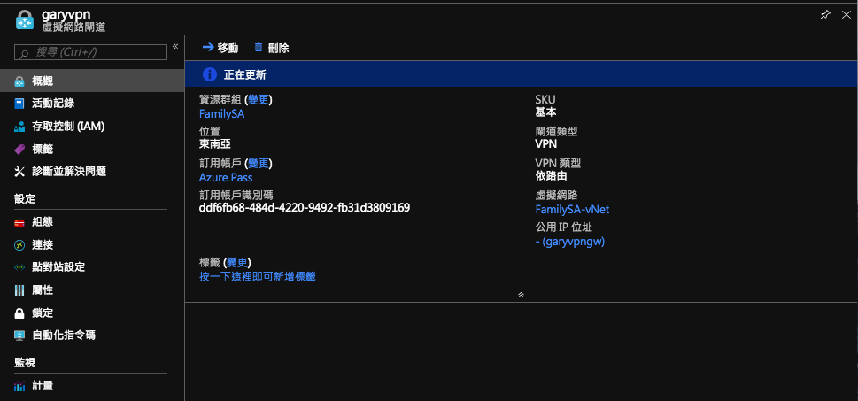
Task: Click the 計量 chart icon
Action: (19, 386)
